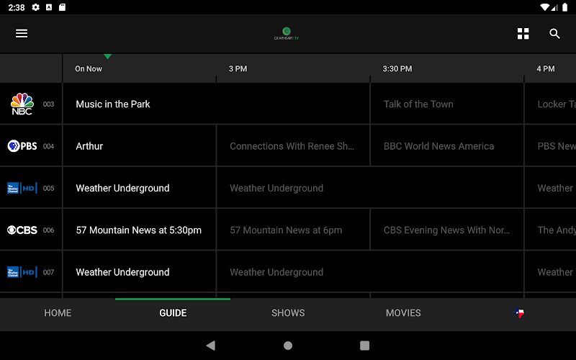Open PBS News program at 4 PM
576x360 pixels.
(550, 146)
